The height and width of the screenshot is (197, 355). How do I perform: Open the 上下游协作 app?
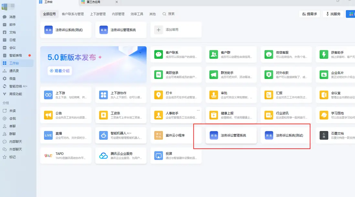point(121,95)
